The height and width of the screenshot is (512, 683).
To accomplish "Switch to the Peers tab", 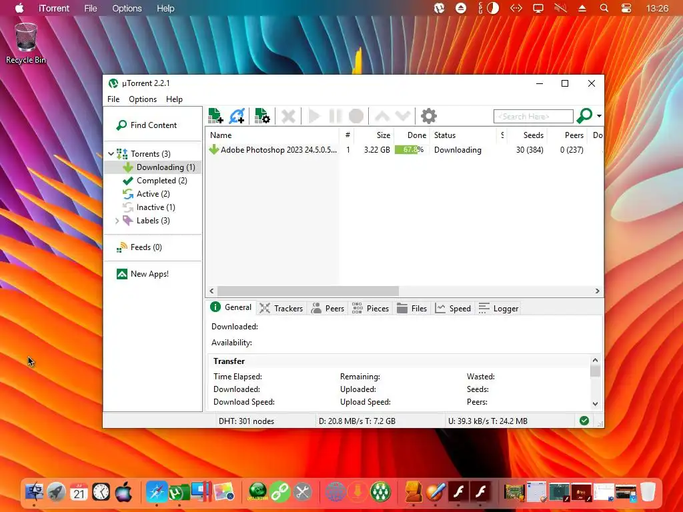I will (327, 308).
